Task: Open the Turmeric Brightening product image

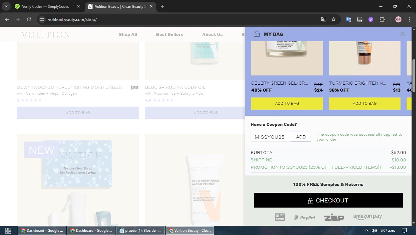Action: point(365,58)
